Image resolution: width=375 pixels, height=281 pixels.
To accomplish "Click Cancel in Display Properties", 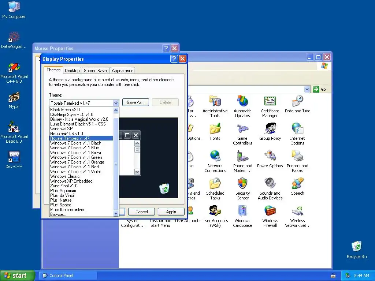I will 142,212.
